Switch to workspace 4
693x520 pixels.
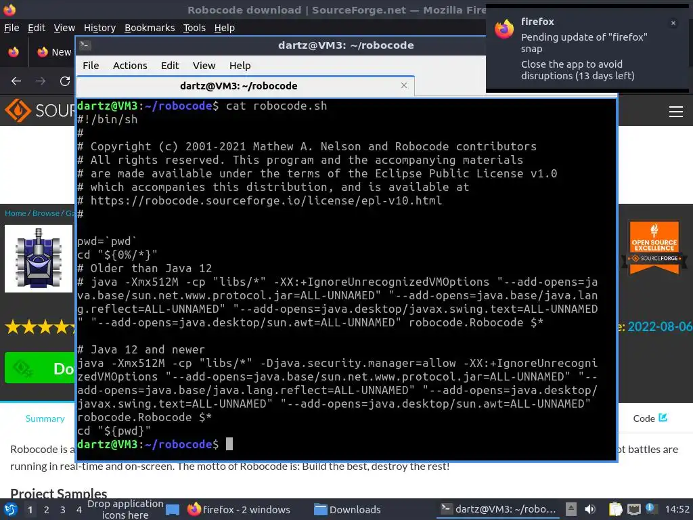[x=79, y=510]
